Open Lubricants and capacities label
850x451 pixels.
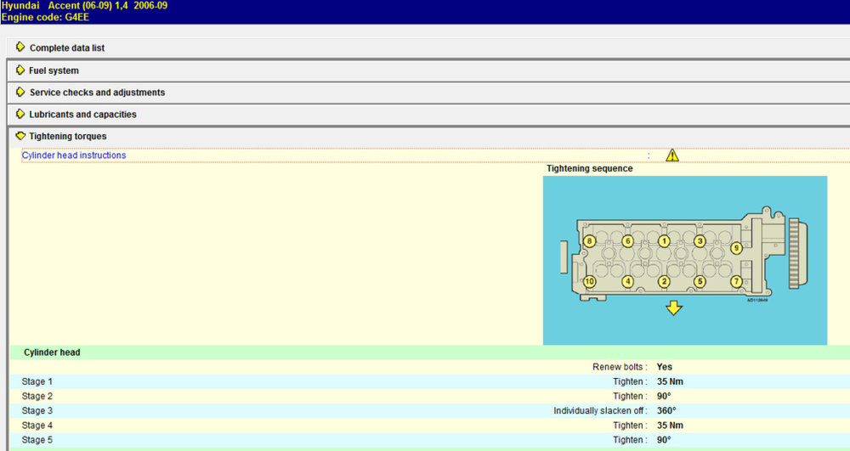point(83,115)
